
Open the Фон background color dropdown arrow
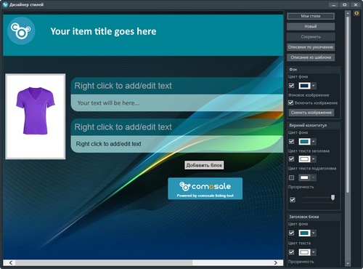click(x=314, y=86)
